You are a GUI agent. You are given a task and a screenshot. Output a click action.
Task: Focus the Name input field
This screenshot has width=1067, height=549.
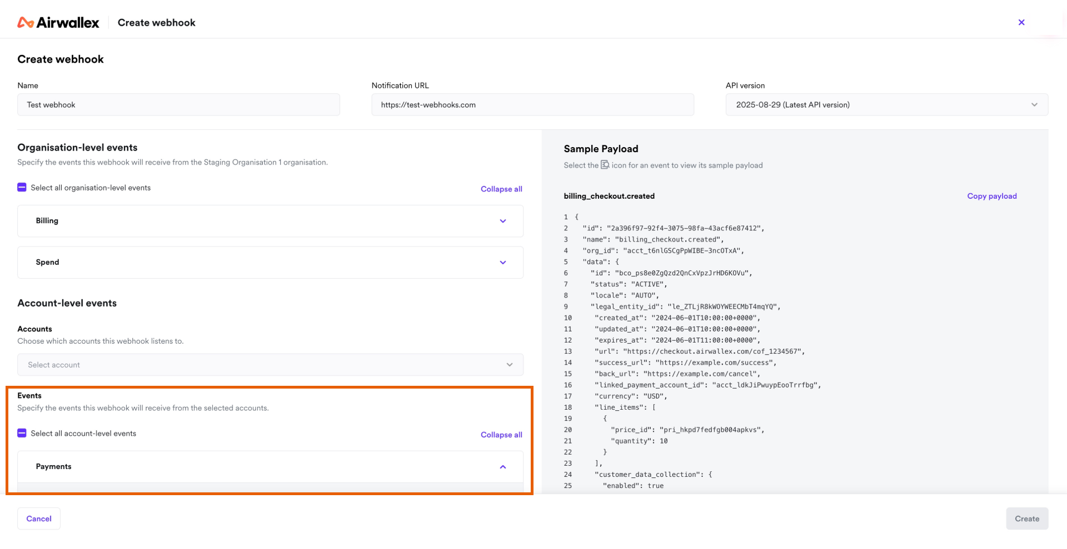point(178,105)
